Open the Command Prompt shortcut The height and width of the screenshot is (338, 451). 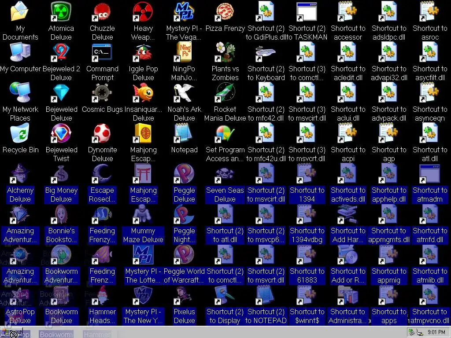coord(102,52)
